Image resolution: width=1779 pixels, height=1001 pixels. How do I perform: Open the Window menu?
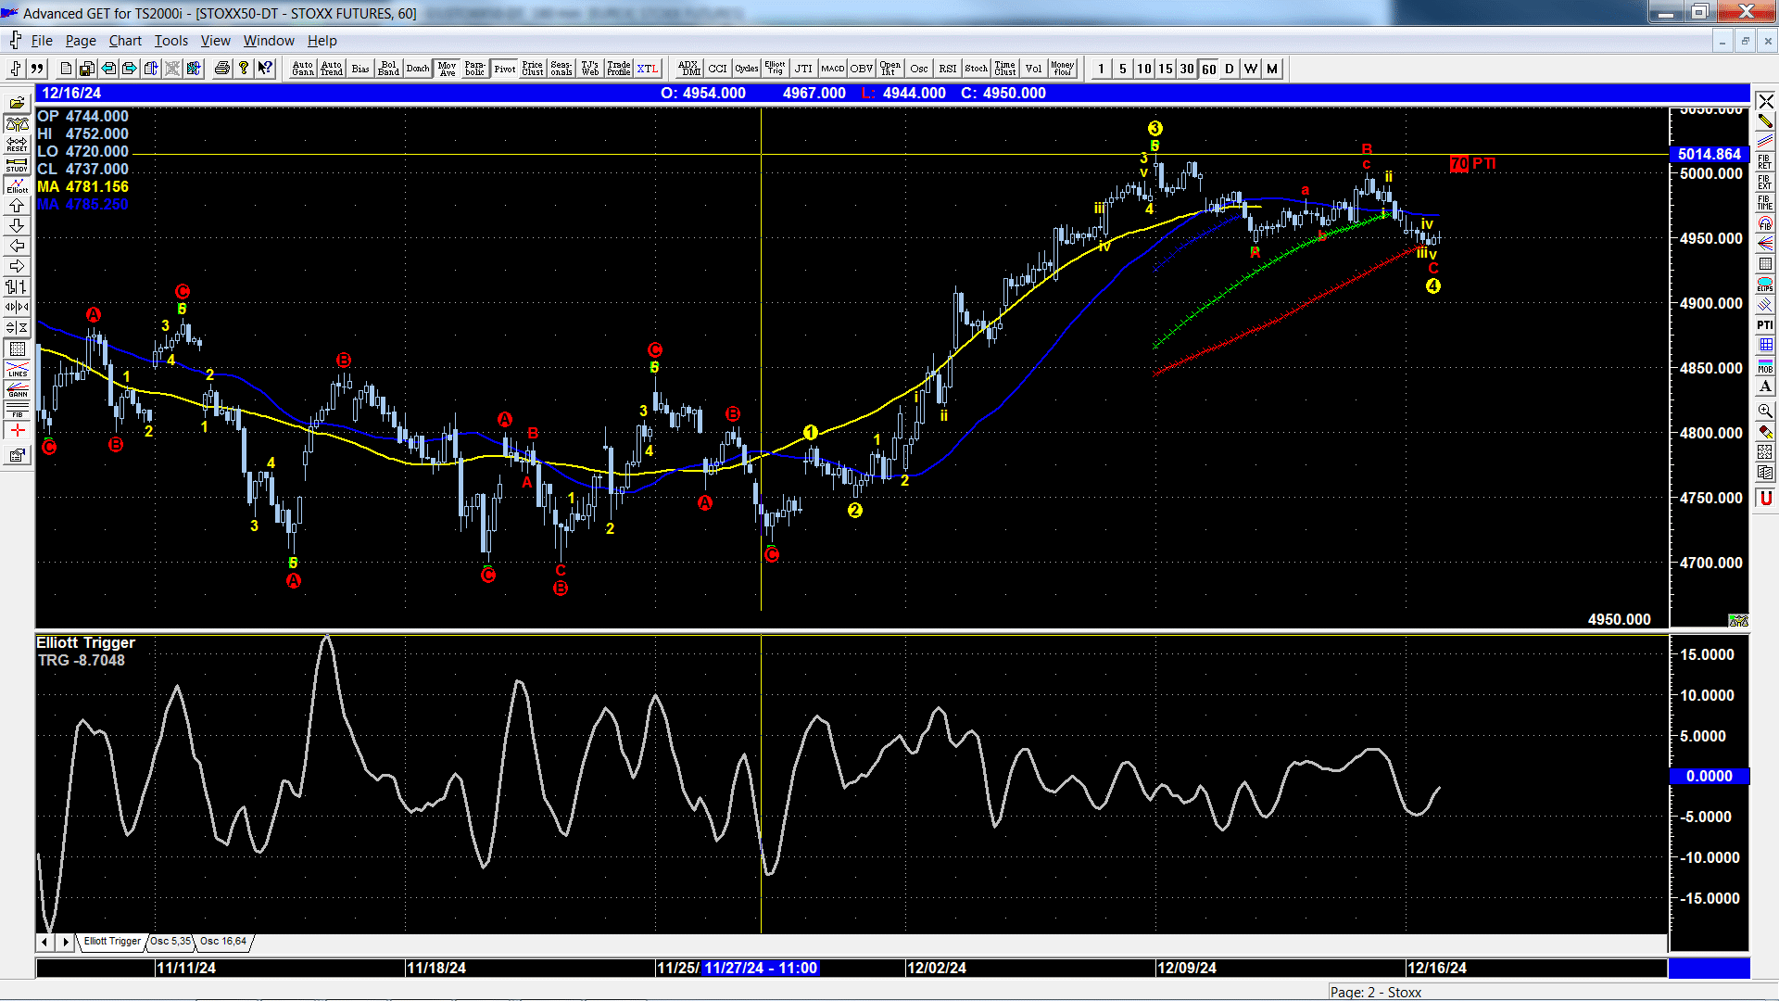[269, 41]
